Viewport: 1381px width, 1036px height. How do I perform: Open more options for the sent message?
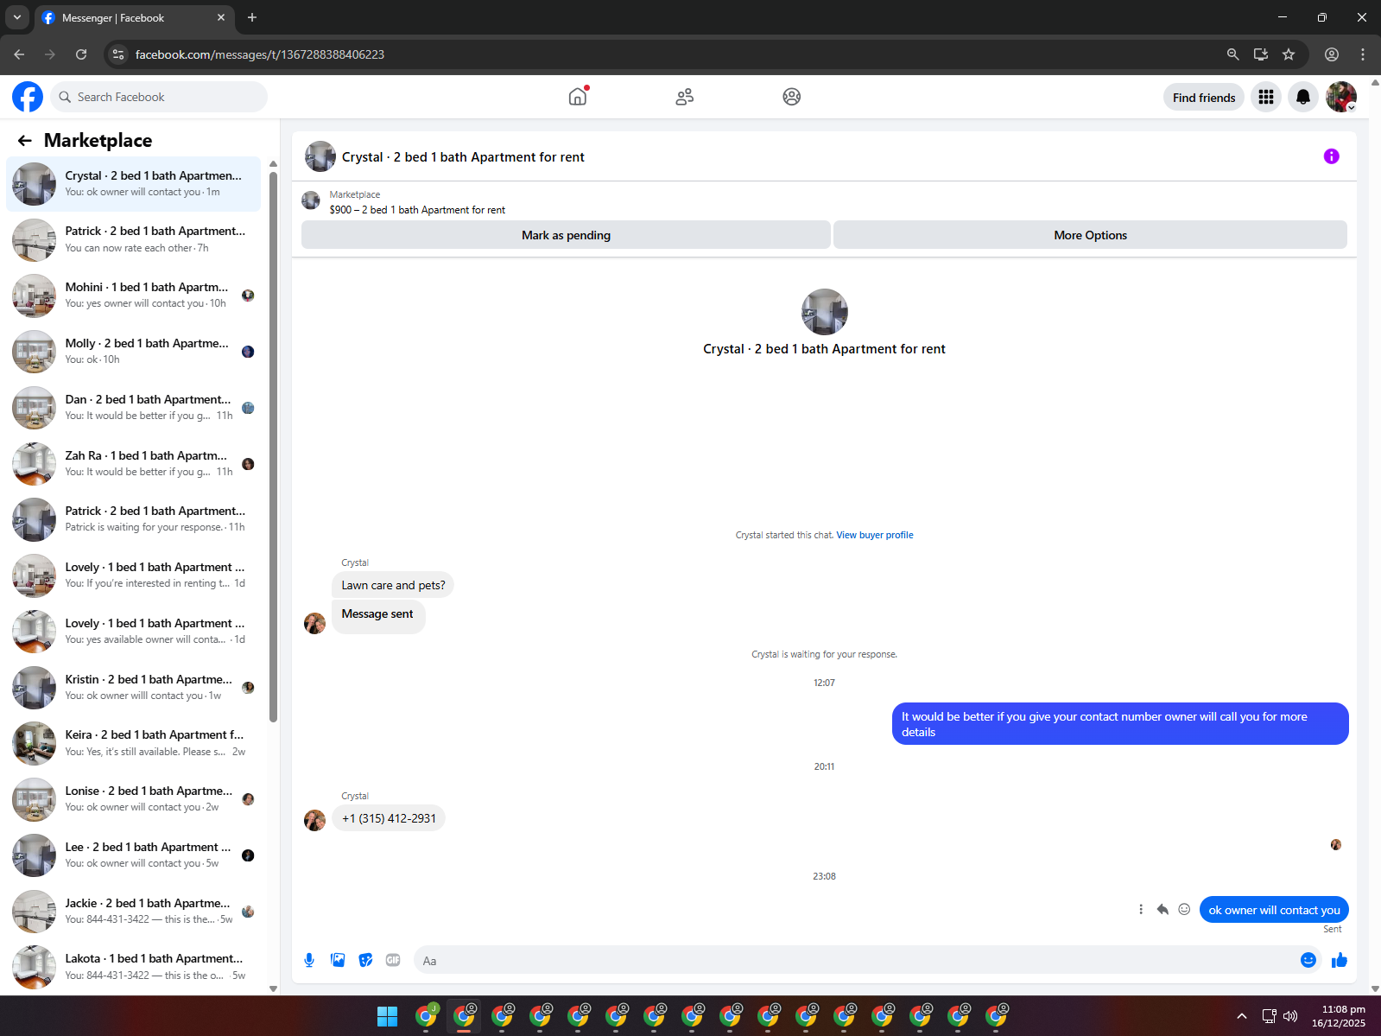coord(1141,909)
